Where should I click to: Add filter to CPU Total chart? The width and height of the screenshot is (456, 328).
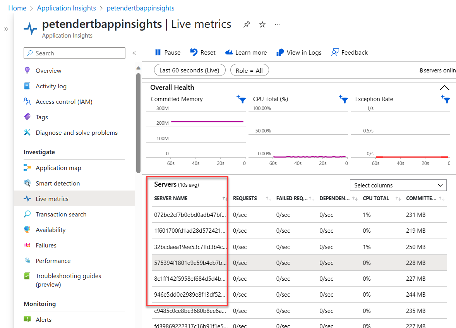pos(343,99)
